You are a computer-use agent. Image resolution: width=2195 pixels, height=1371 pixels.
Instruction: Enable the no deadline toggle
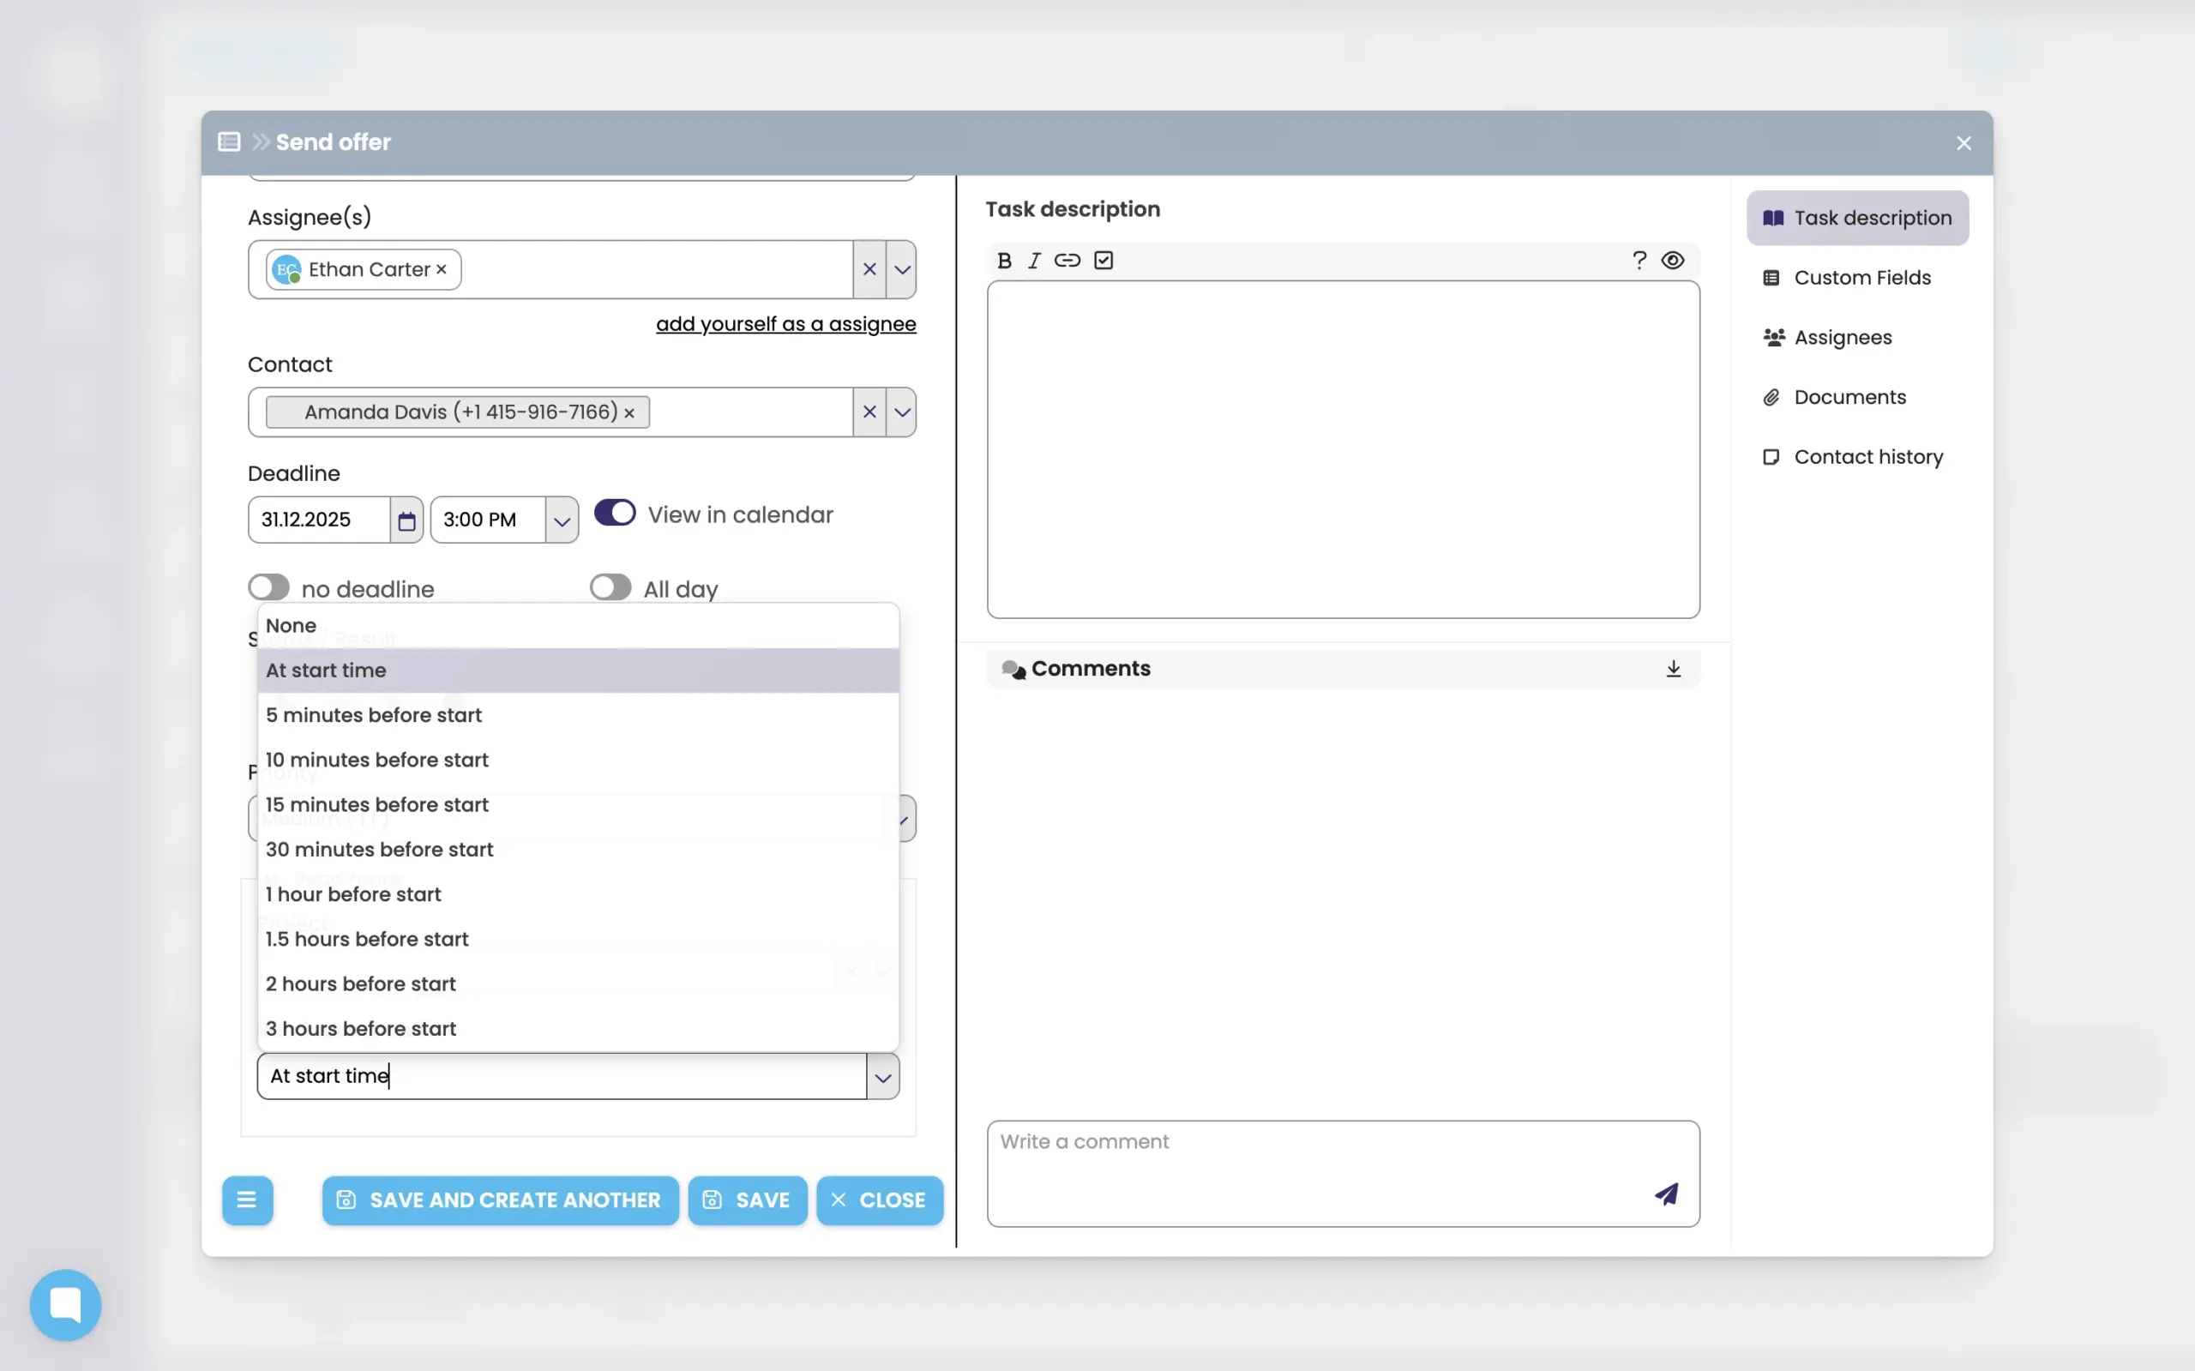point(269,587)
